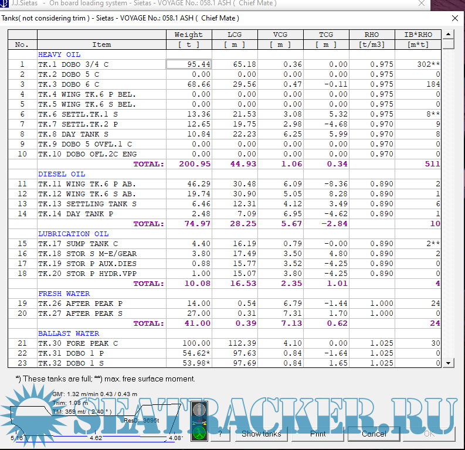The width and height of the screenshot is (465, 450).
Task: Cancel the tanks dialog
Action: pos(374,434)
